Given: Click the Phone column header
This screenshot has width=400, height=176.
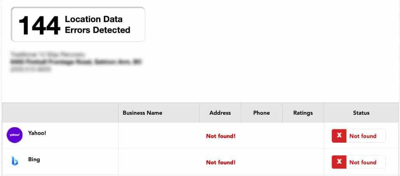Looking at the screenshot, I should point(261,113).
